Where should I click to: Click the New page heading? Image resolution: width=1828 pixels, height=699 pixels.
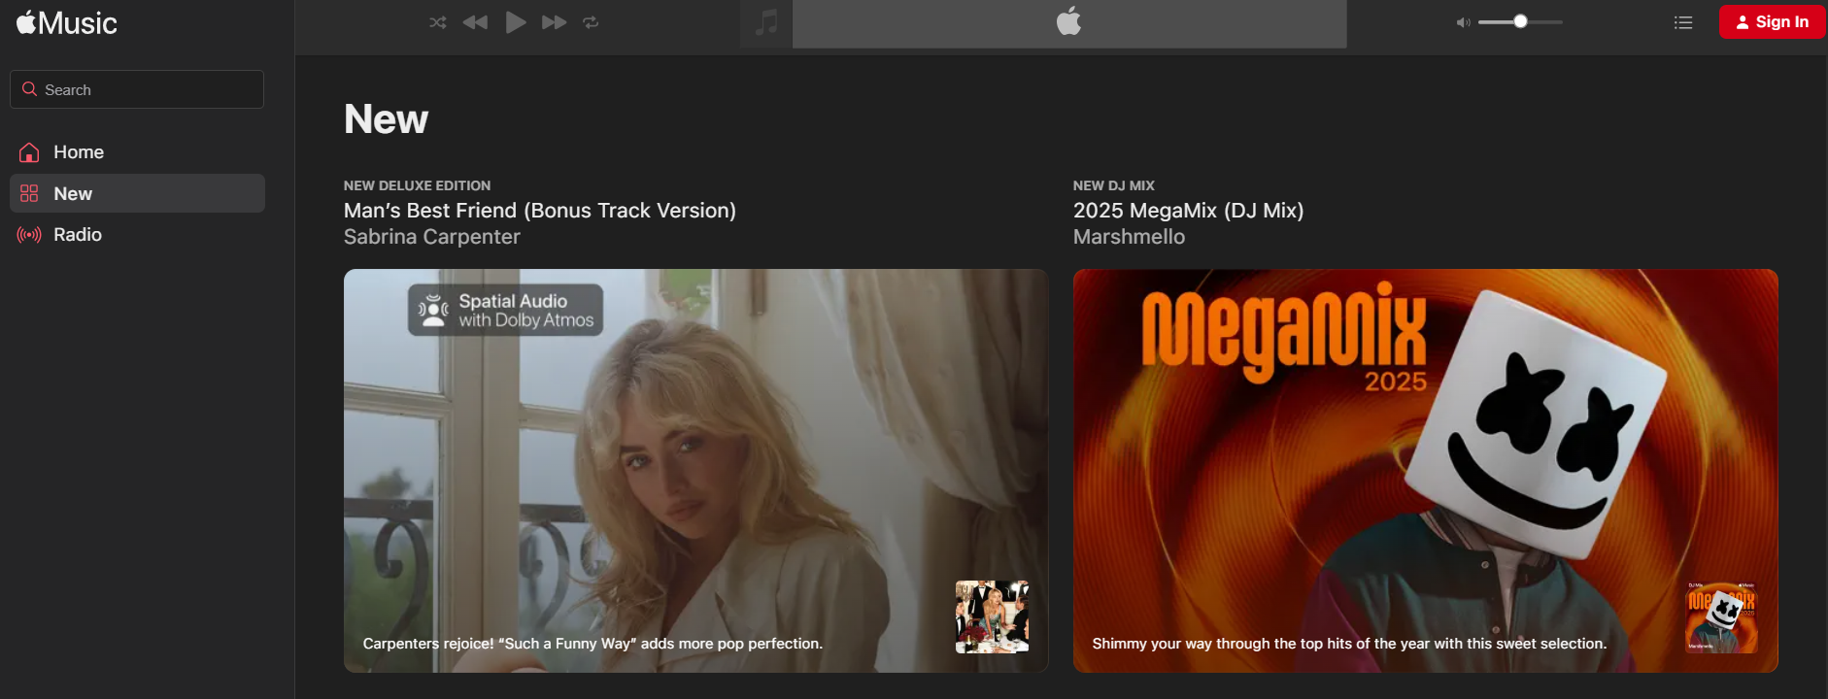coord(386,119)
